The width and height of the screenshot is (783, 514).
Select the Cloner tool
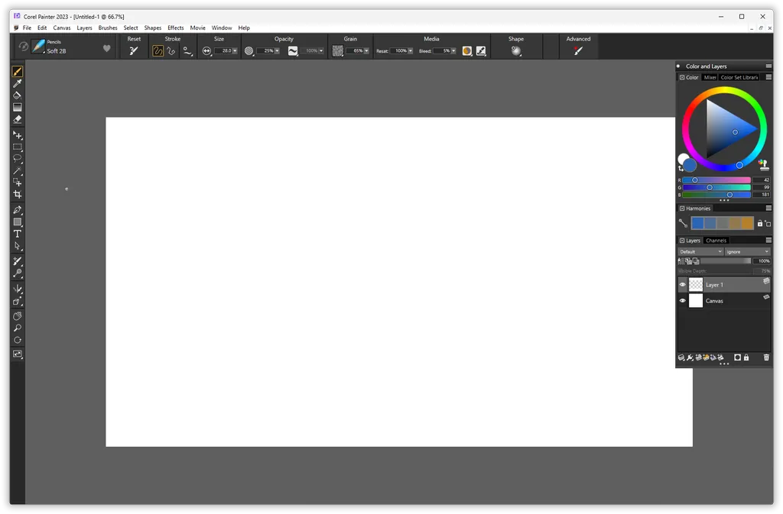click(17, 261)
